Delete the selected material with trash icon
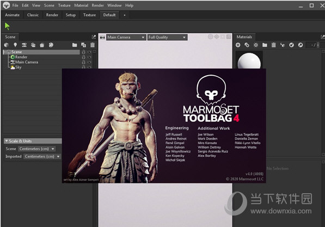The width and height of the screenshot is (325, 227). pos(274,45)
